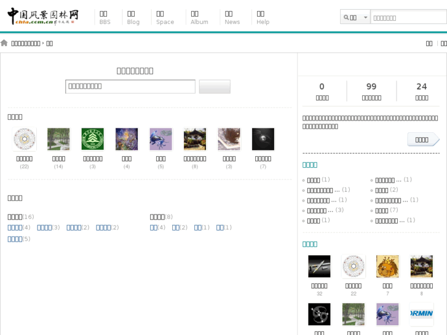Viewport: 447px width, 335px height.
Task: Open the Chinese pavilion group with count (8)
Action: click(x=195, y=139)
